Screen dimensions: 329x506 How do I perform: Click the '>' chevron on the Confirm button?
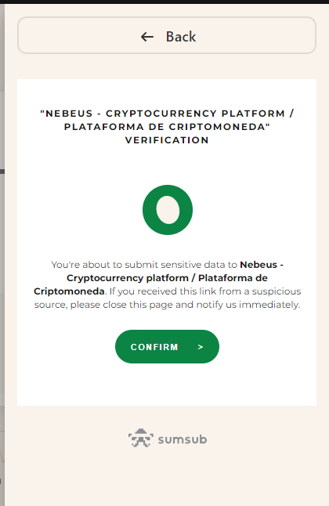(x=201, y=347)
